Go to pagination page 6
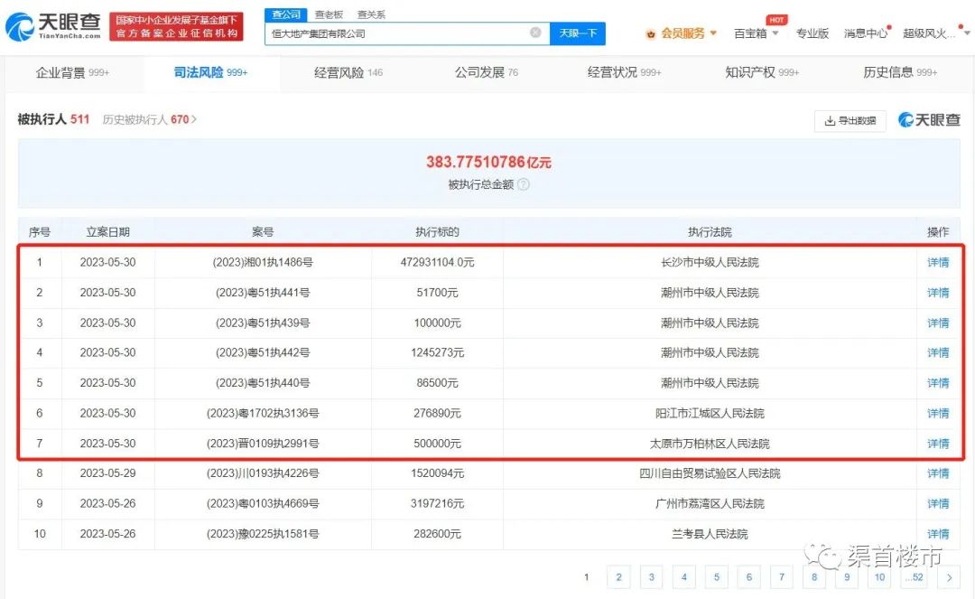 749,577
